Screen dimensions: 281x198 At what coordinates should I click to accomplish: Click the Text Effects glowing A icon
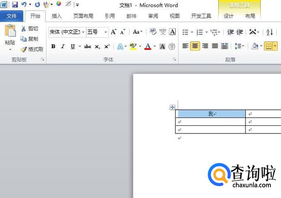pyautogui.click(x=120, y=47)
